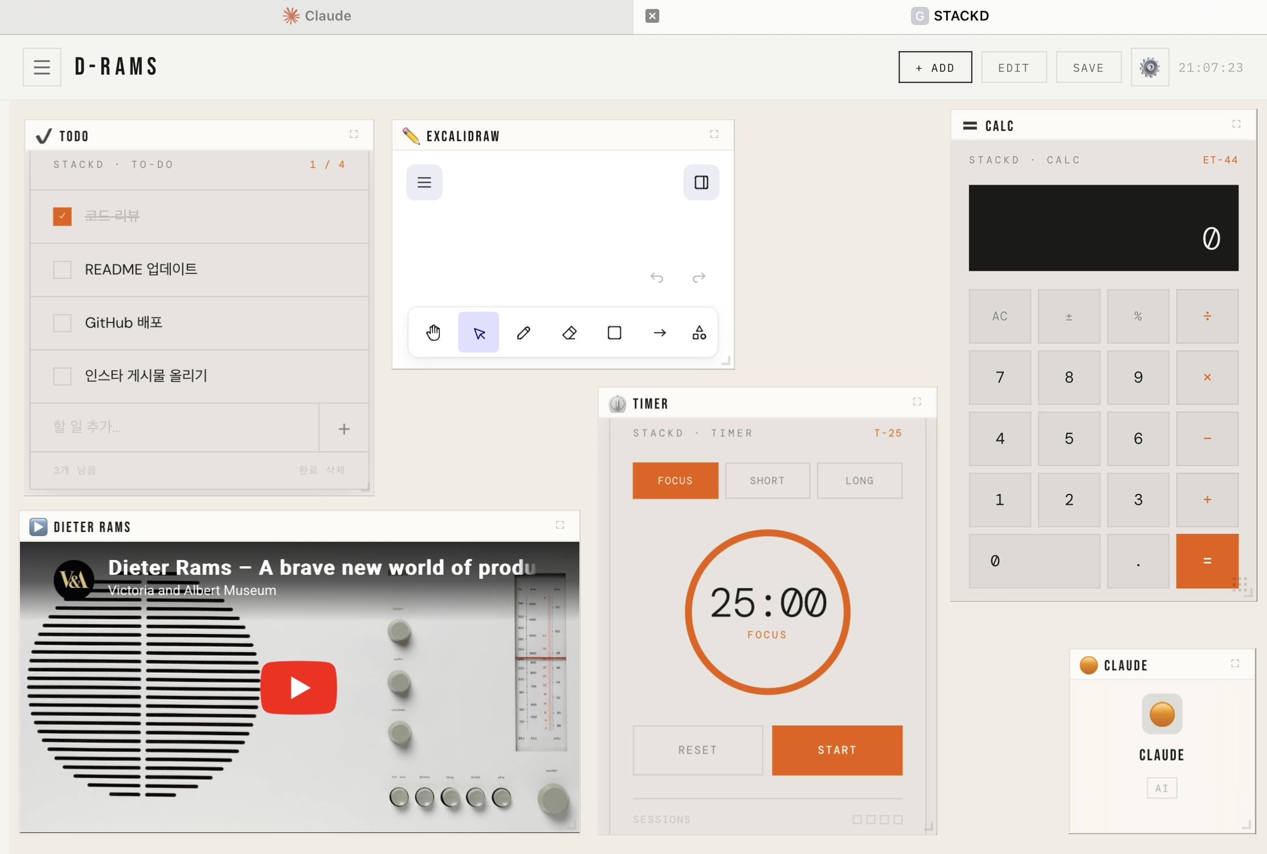This screenshot has height=854, width=1267.
Task: Play the Dieter Rams YouTube video
Action: coord(299,687)
